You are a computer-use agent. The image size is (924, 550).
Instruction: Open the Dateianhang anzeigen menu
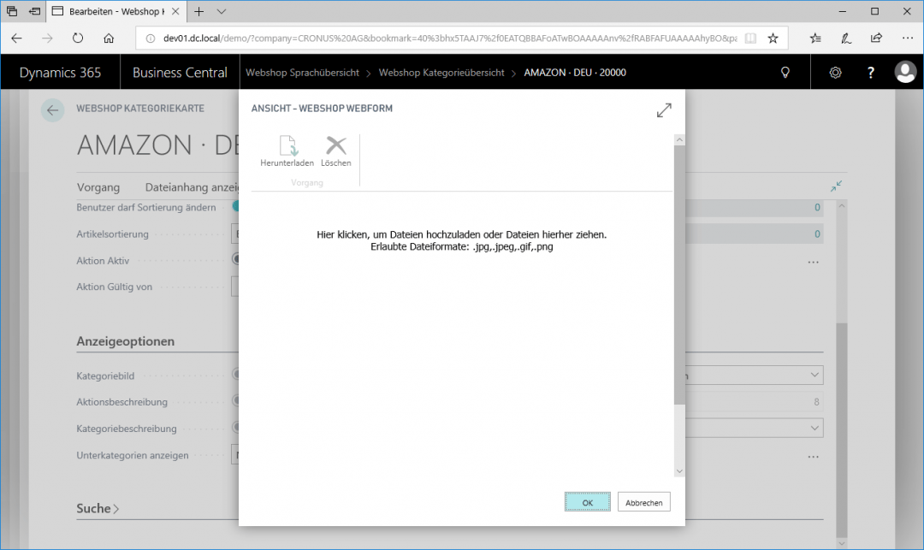point(192,187)
